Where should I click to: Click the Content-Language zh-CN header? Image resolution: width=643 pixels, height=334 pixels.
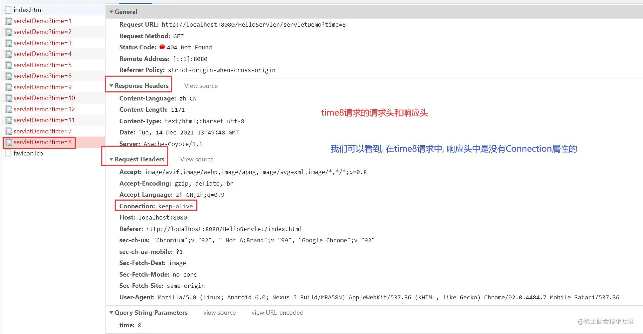158,99
